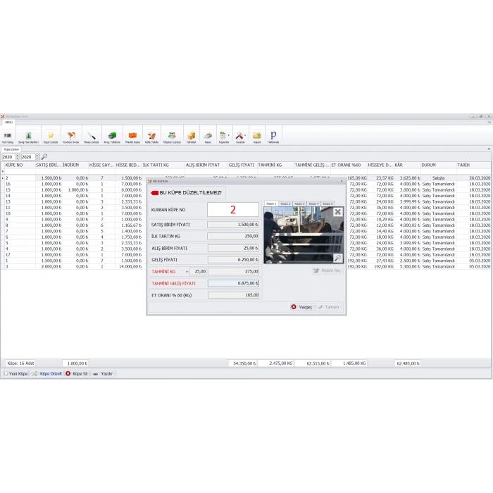Select the Küpe Listesi tab

pos(11,149)
